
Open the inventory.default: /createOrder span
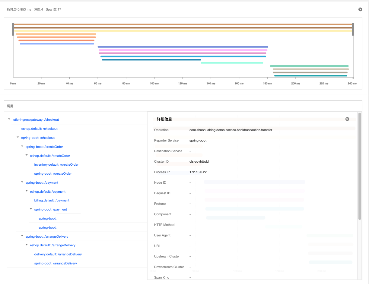pyautogui.click(x=56, y=164)
